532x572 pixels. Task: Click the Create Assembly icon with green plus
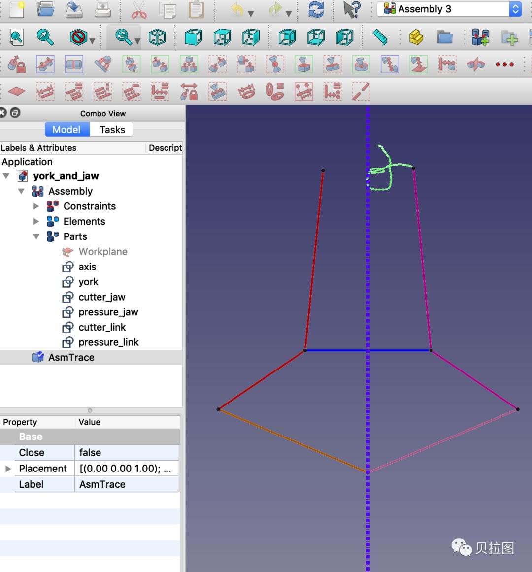click(x=481, y=37)
